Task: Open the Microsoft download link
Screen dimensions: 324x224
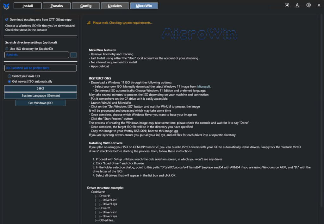Action: click(x=203, y=87)
